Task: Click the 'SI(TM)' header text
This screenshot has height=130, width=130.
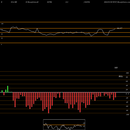Action: (x=49, y=2)
